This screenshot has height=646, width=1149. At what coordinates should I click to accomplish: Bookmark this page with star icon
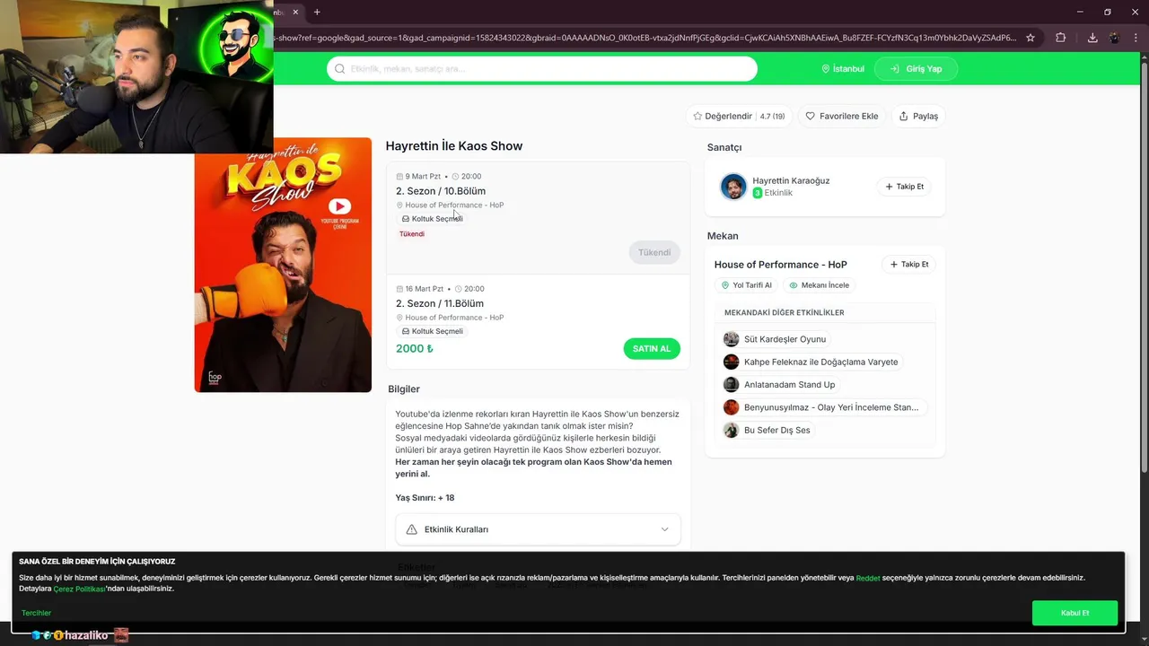[x=1031, y=38]
